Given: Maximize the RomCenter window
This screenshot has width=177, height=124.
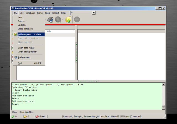Looking at the screenshot, I should coord(160,8).
